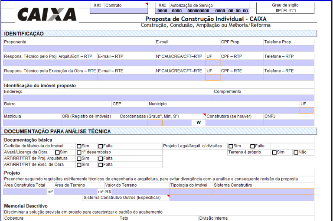Mark Sim for ART/RRT/TRT de Proj. Arquitetura

79,159
